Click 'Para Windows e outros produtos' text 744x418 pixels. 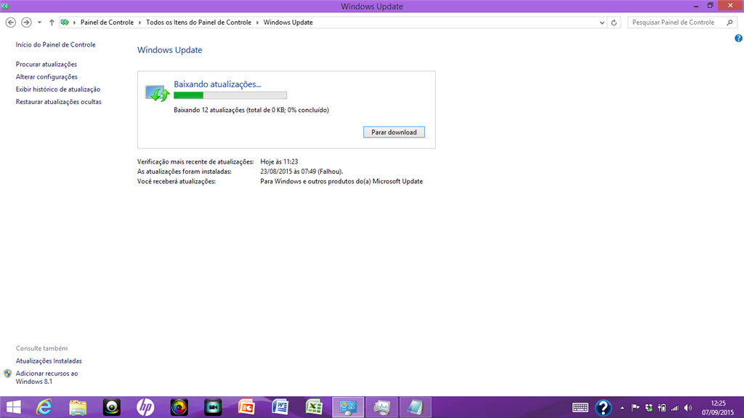pos(341,182)
